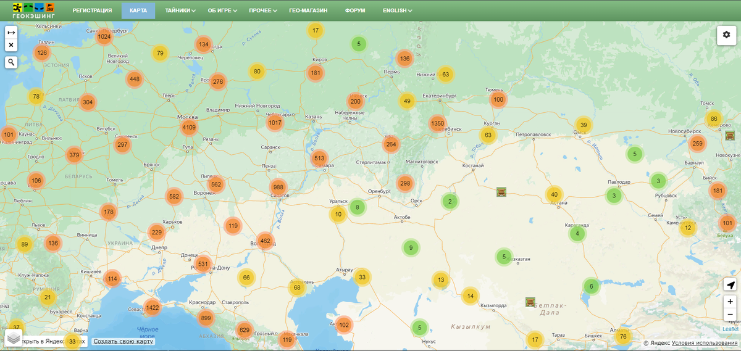Open the 513 cluster at Samara
The image size is (741, 351).
point(319,158)
